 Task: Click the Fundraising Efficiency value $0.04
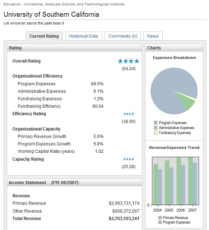[x=98, y=106]
